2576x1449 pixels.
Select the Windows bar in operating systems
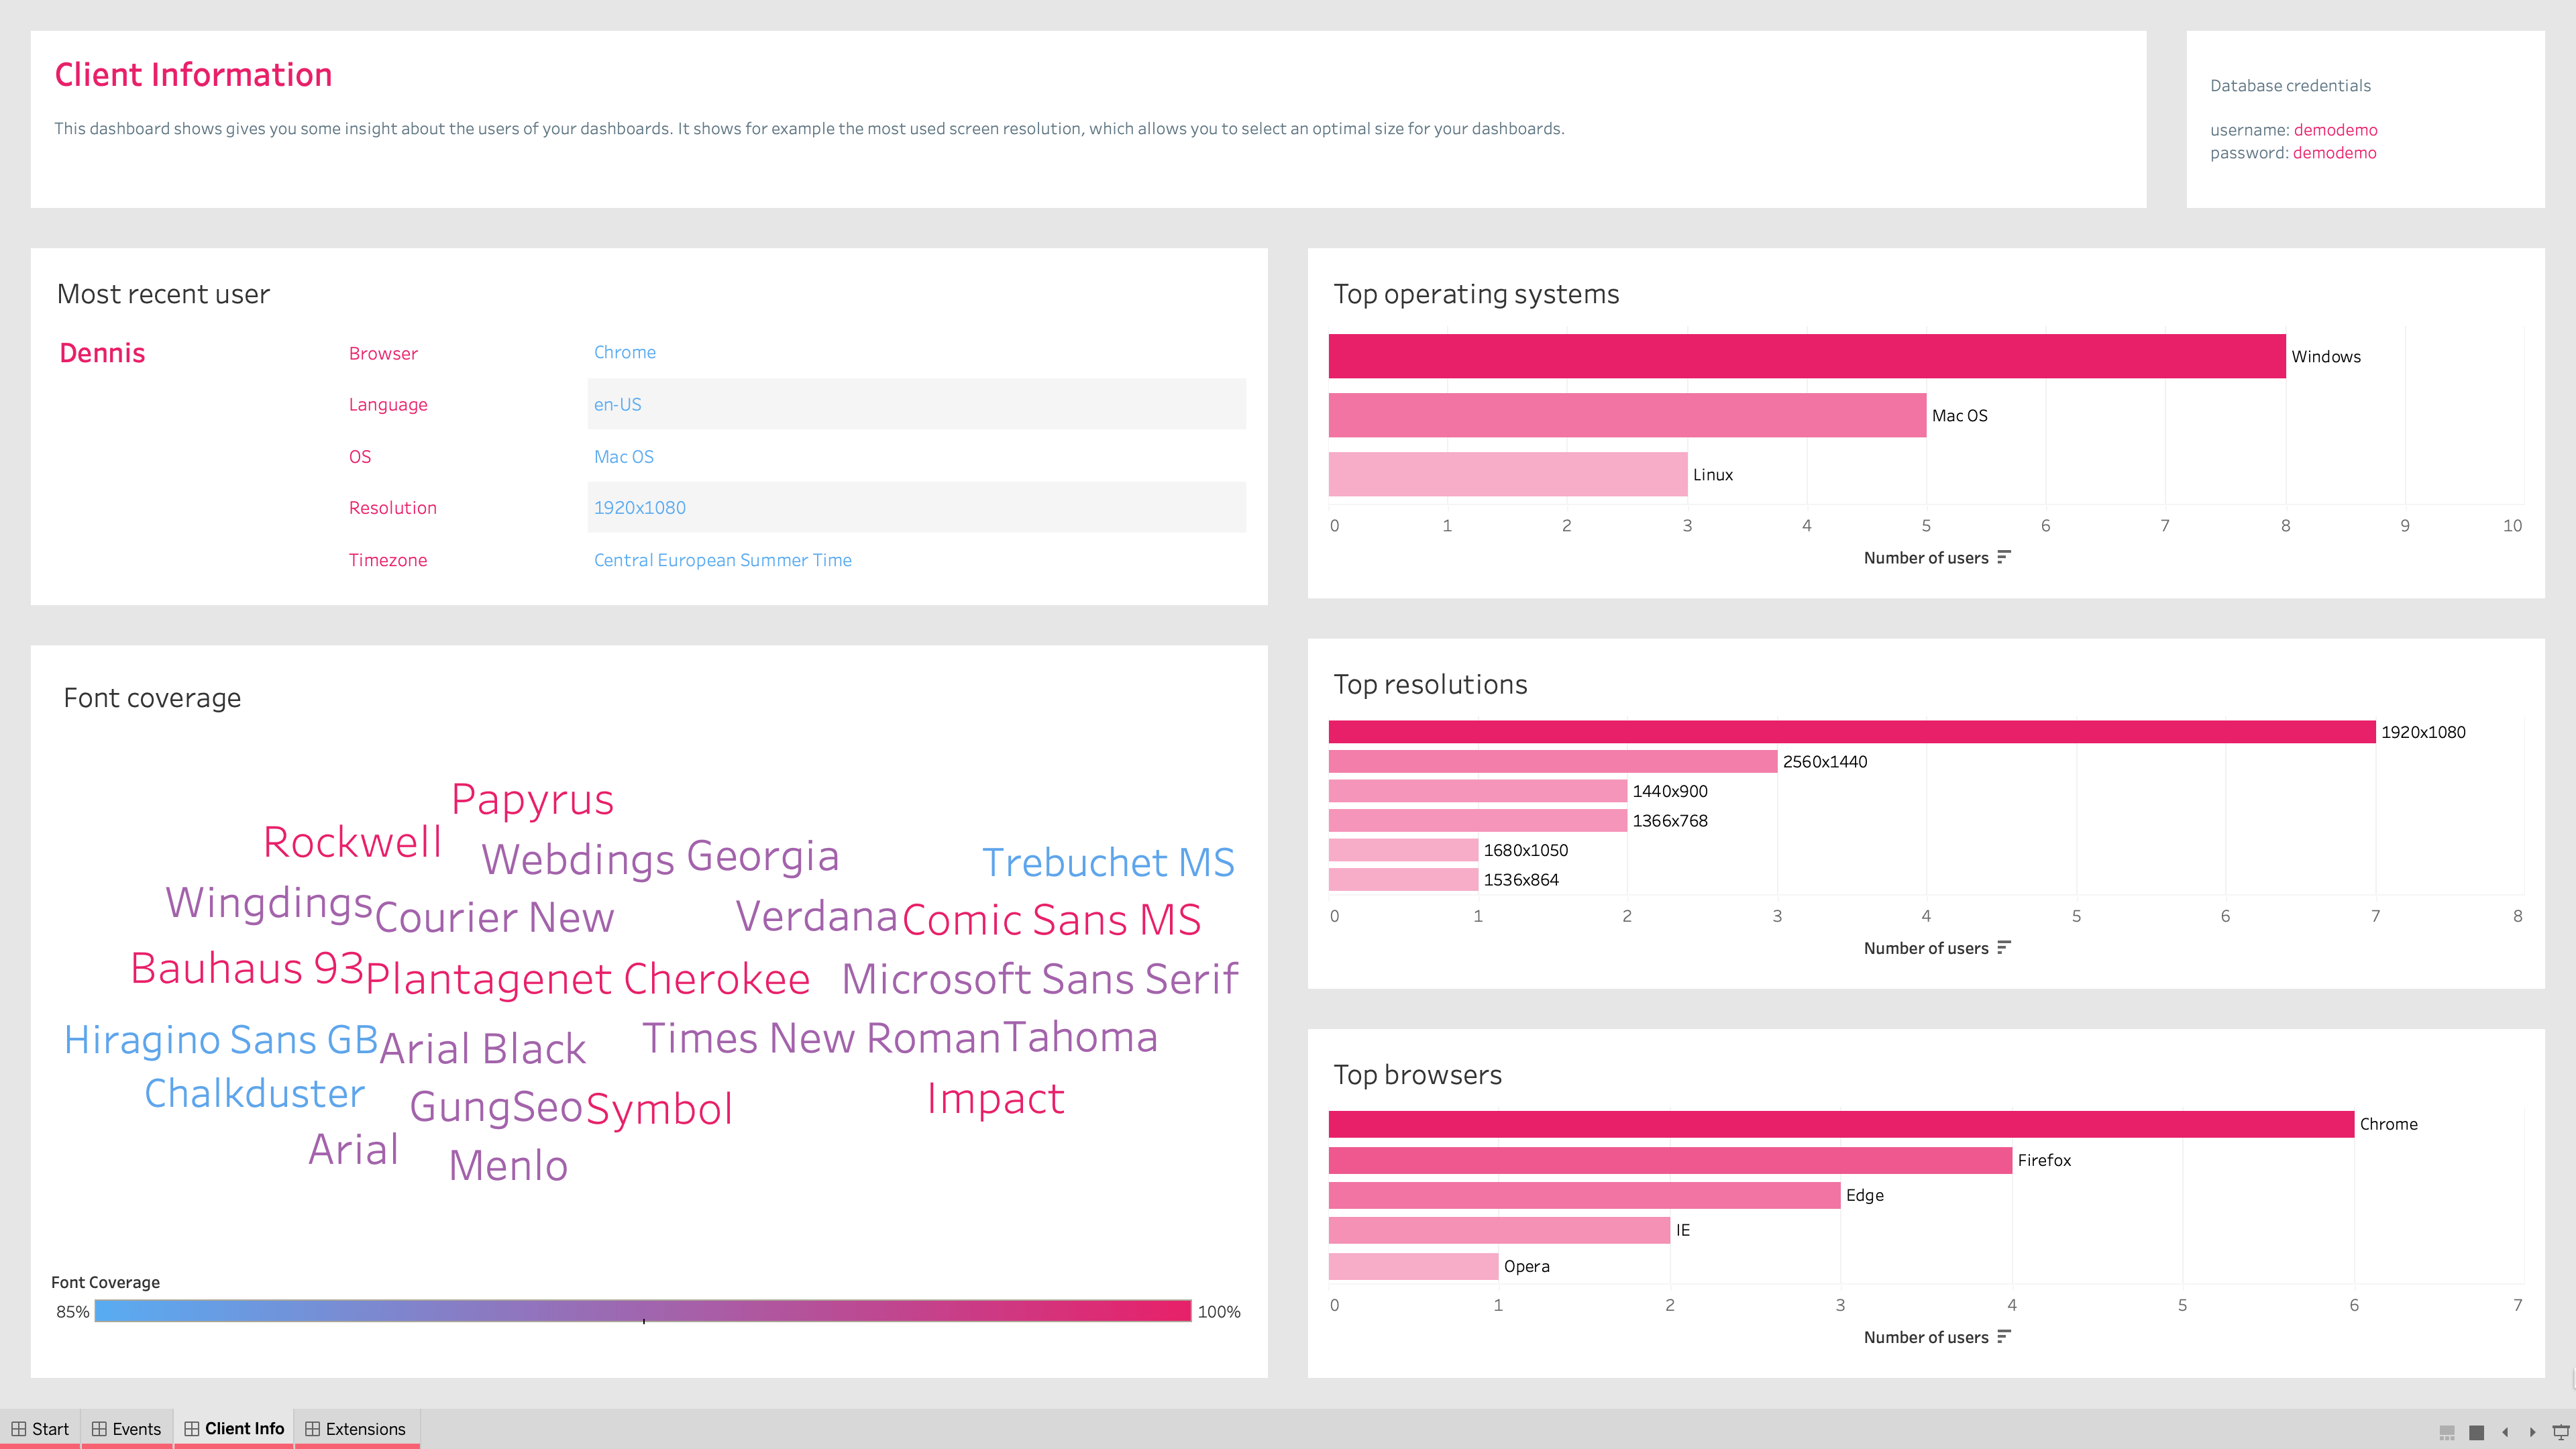point(1806,356)
